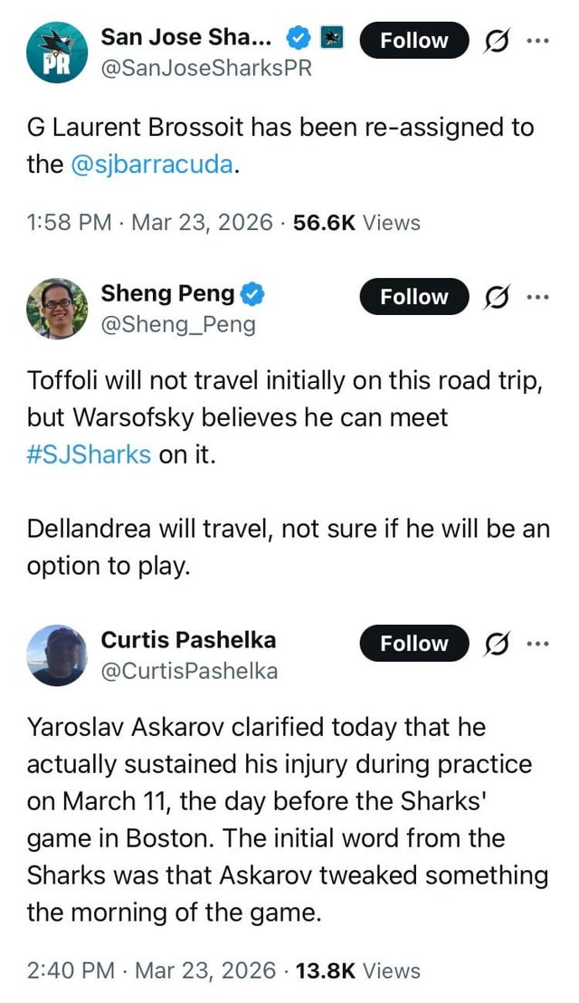Follow Curtis Pashelka

coord(414,643)
